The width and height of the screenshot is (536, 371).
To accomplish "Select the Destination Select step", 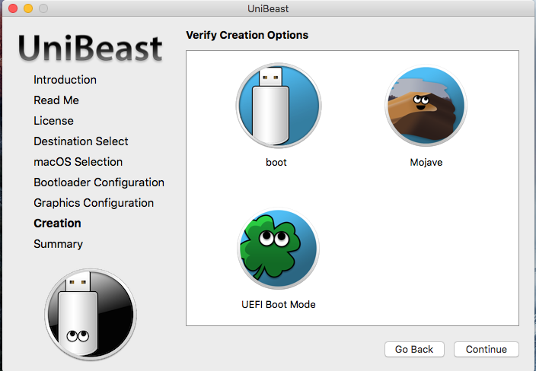I will pyautogui.click(x=81, y=141).
